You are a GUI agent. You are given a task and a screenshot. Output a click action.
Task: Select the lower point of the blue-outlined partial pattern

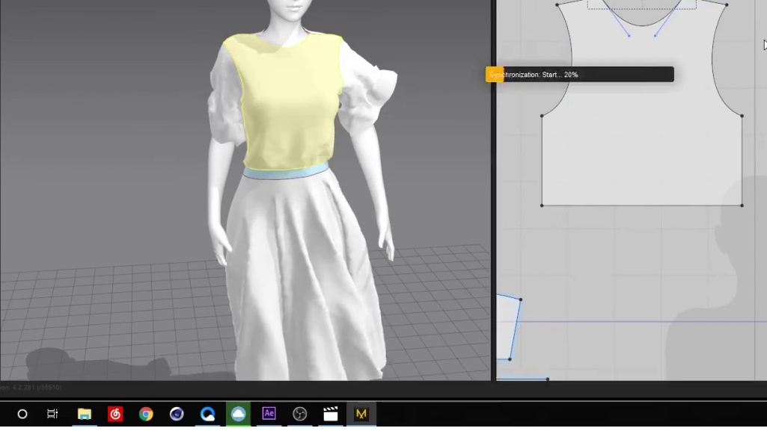click(510, 359)
